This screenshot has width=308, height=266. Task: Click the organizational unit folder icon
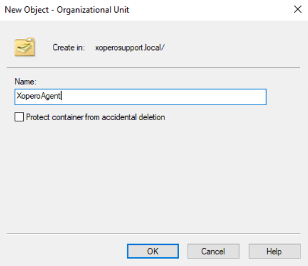coord(25,47)
